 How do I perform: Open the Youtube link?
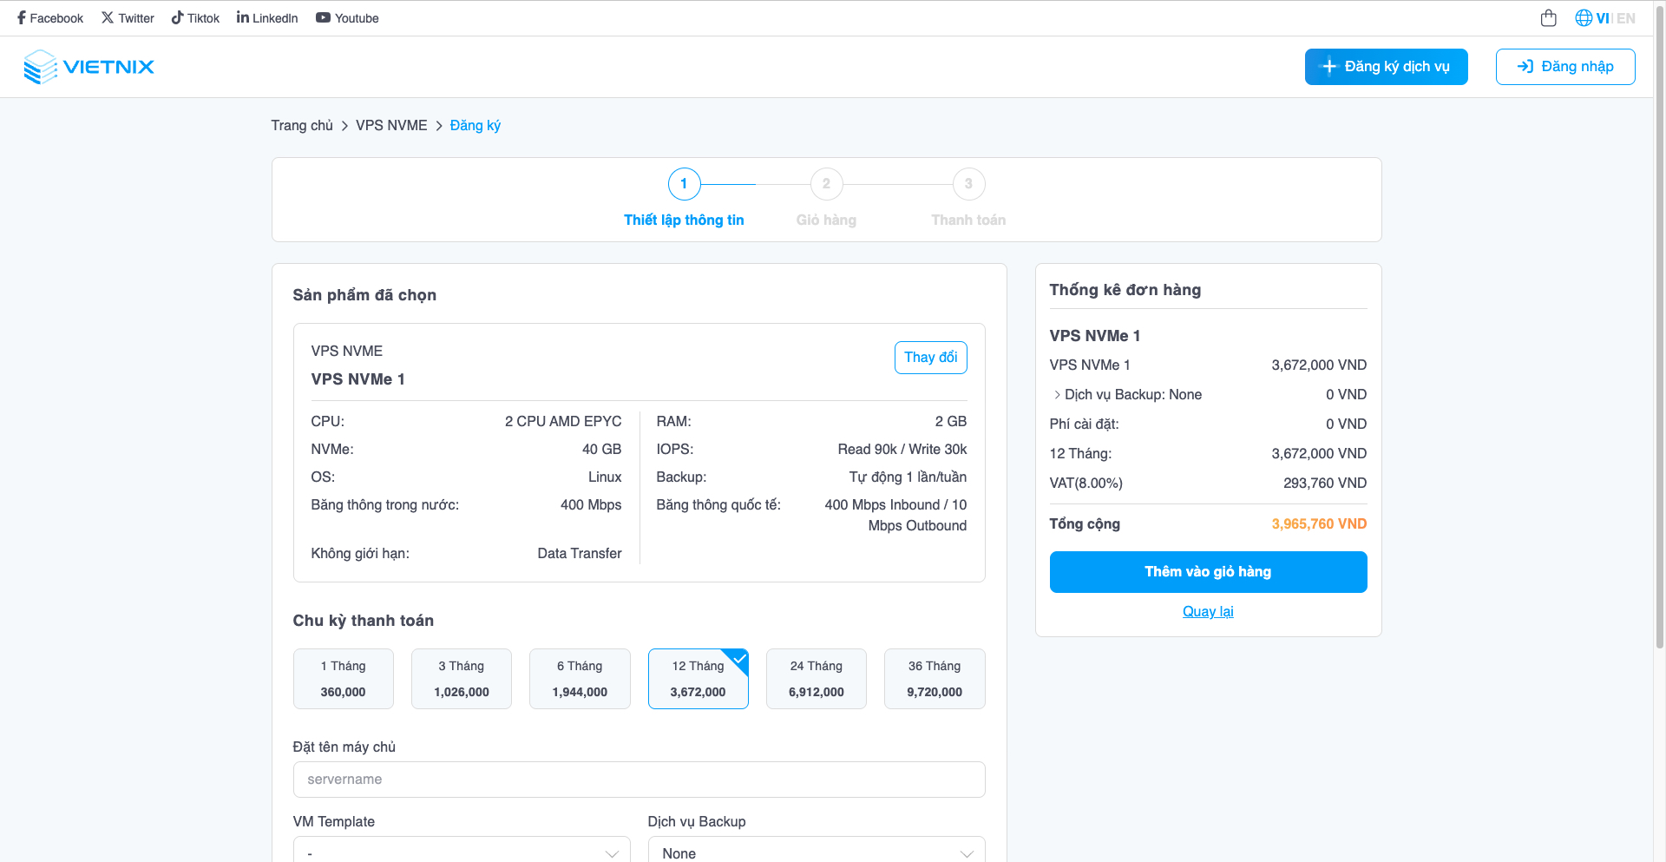point(347,18)
